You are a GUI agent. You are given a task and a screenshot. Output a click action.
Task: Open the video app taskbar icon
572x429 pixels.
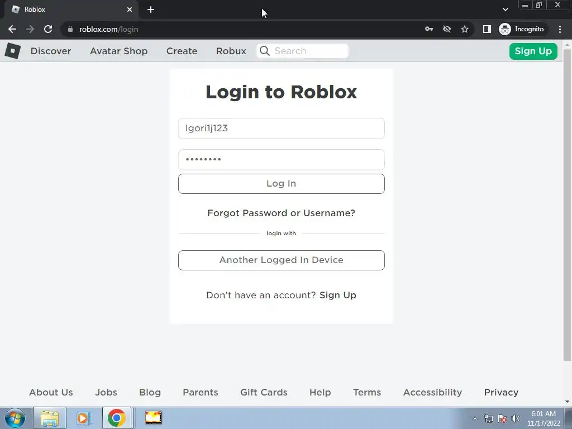click(x=153, y=418)
